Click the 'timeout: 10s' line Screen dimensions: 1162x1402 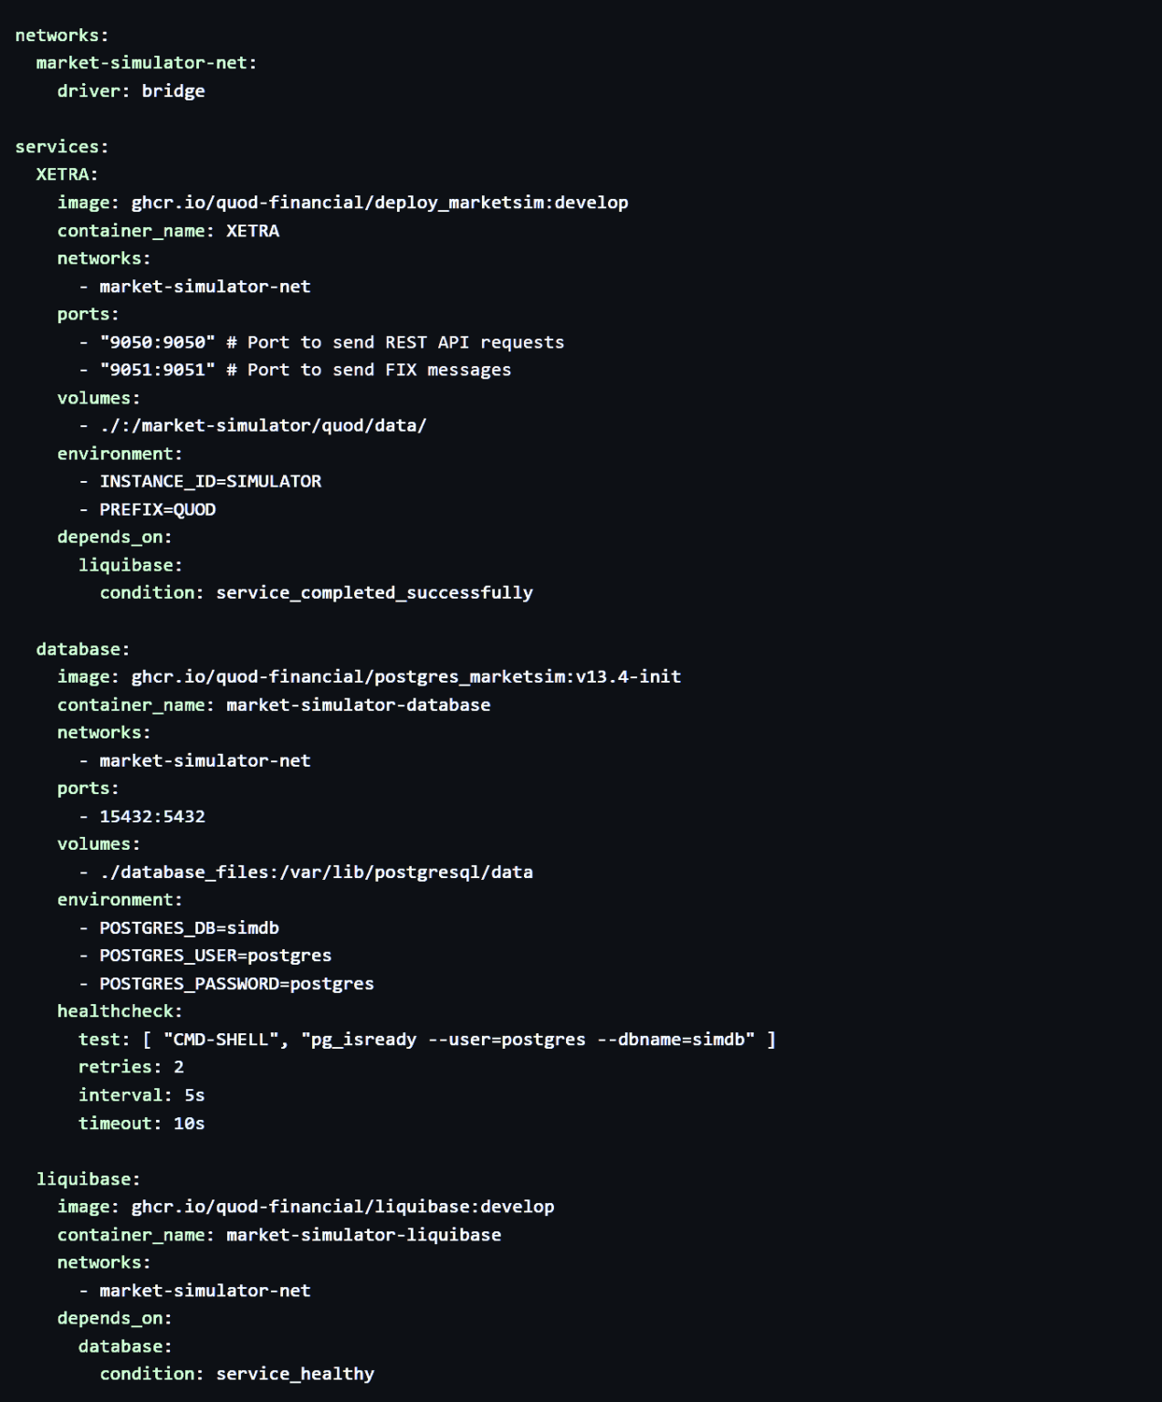(141, 1123)
